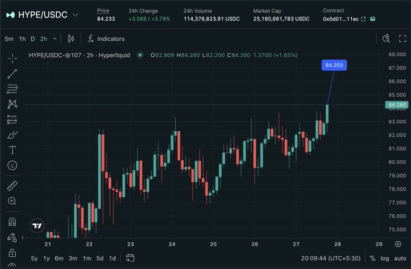This screenshot has width=411, height=269.
Task: Click the Market Cap value 25,160,661,783 USDC
Action: 281,19
